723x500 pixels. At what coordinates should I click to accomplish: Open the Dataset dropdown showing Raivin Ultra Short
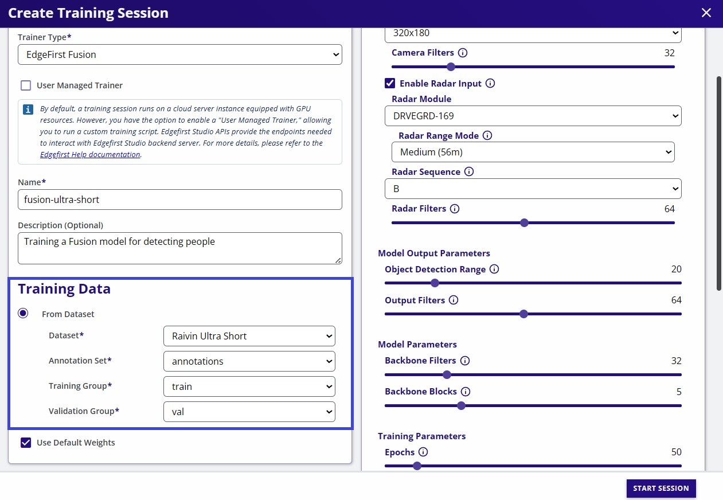tap(249, 336)
